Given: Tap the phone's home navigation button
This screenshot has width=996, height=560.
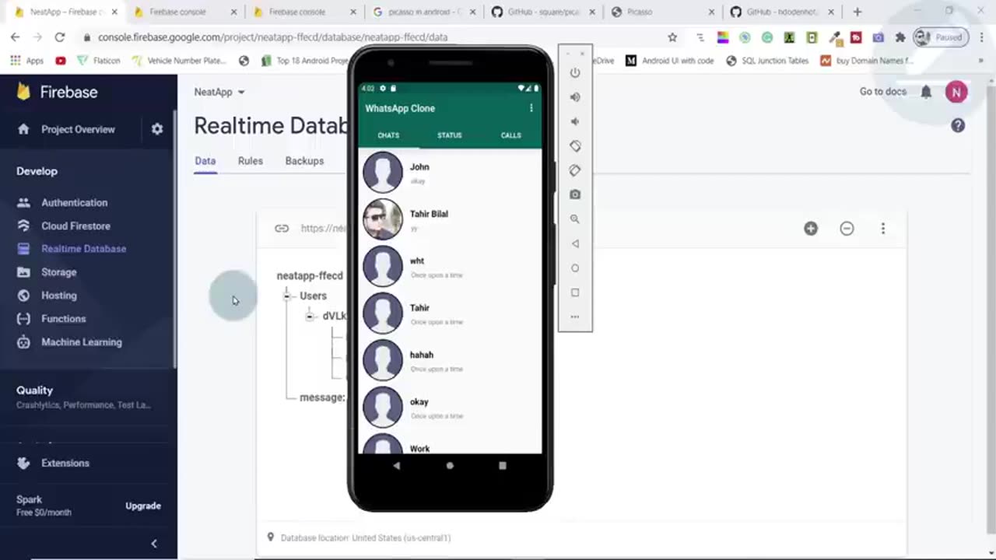Looking at the screenshot, I should pyautogui.click(x=450, y=465).
